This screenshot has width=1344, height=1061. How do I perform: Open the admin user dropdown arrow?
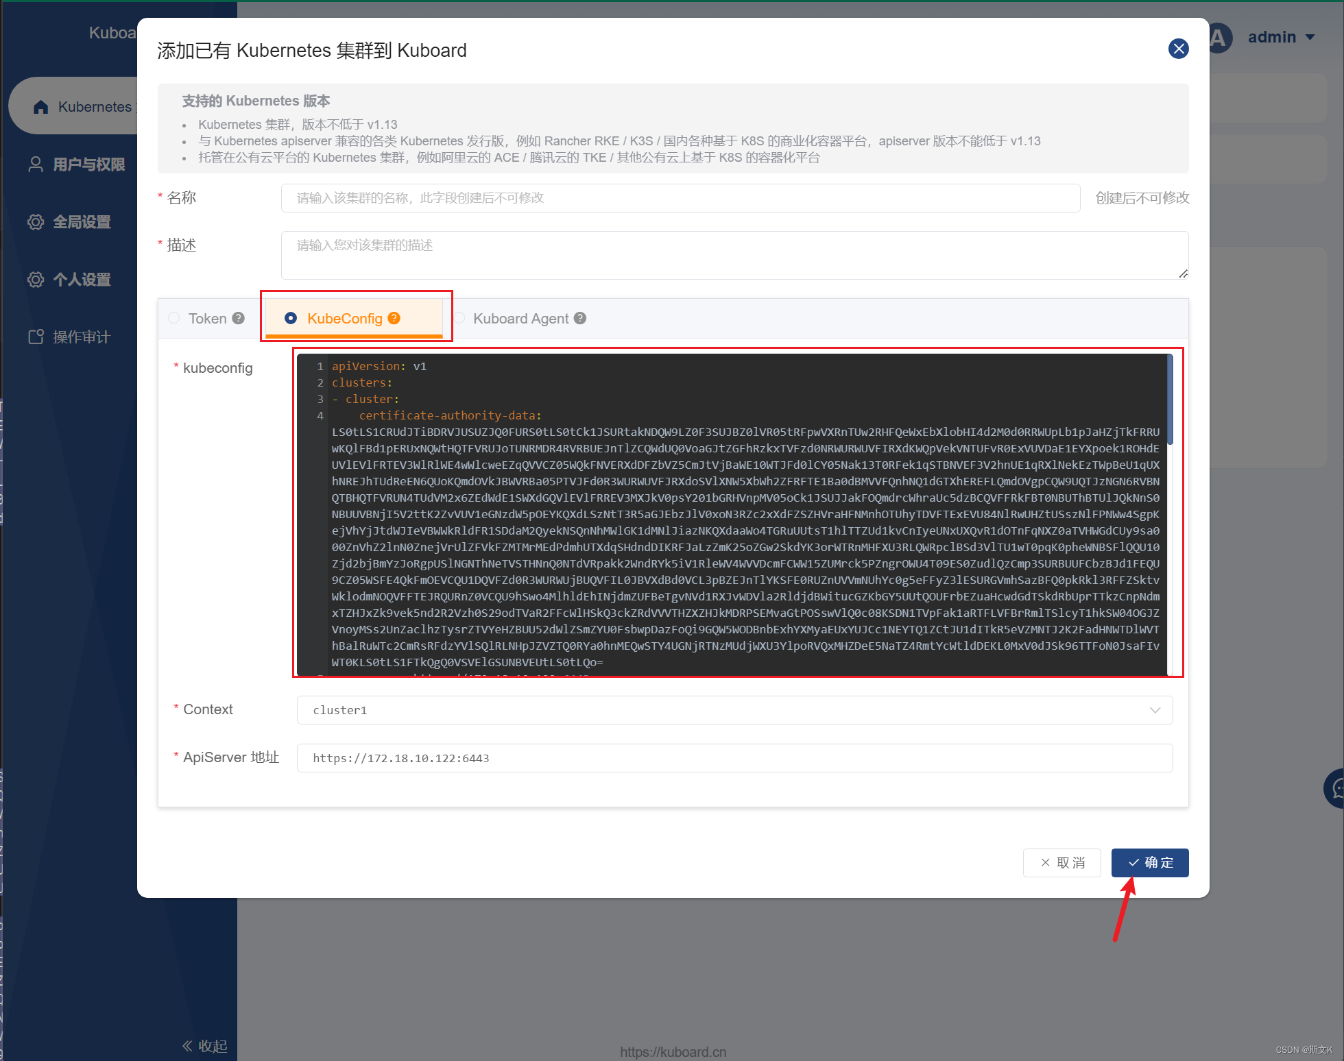(1310, 37)
